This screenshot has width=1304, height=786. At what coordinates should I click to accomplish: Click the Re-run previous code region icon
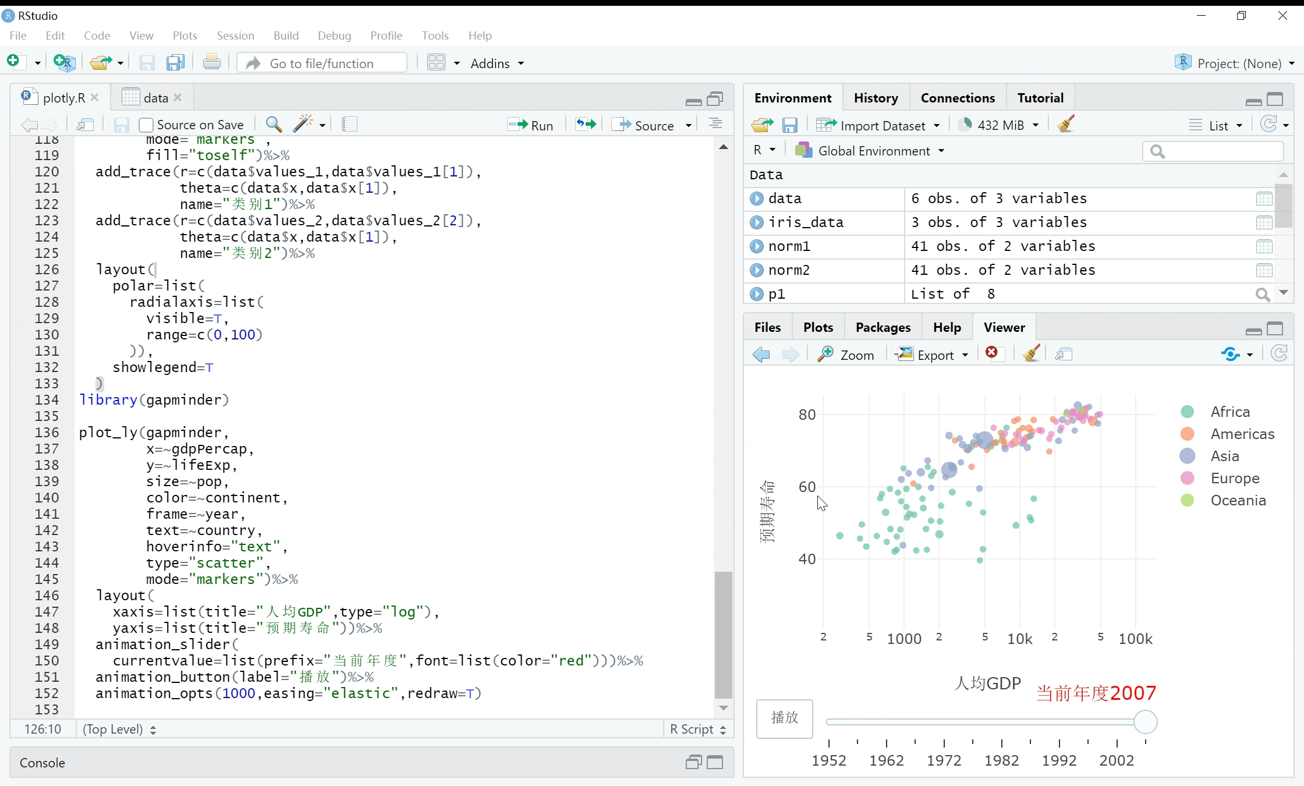pyautogui.click(x=586, y=125)
